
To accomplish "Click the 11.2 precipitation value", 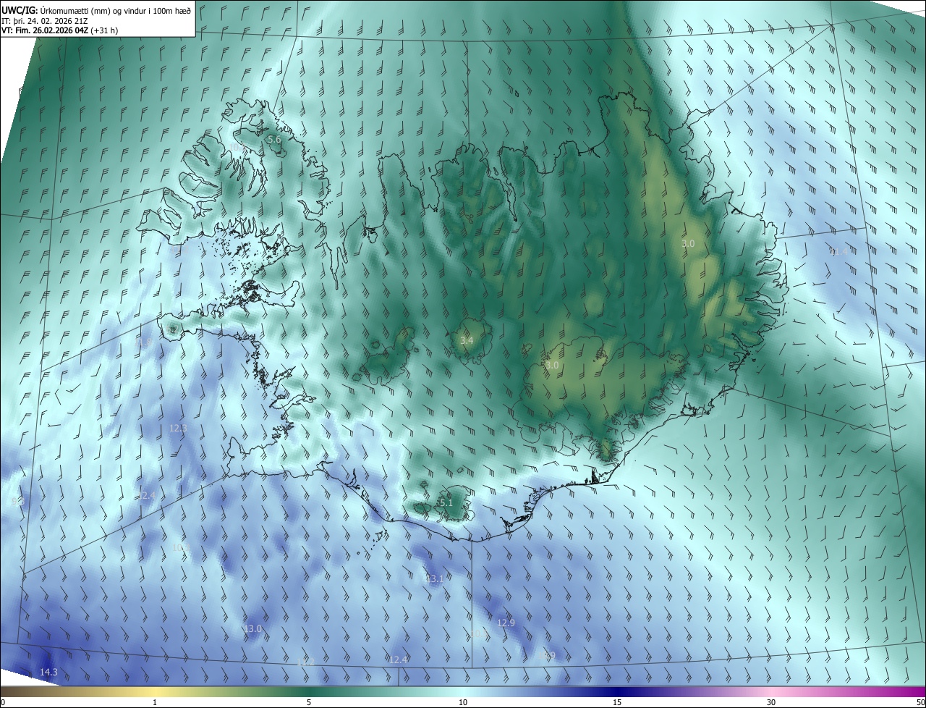I will pyautogui.click(x=306, y=662).
